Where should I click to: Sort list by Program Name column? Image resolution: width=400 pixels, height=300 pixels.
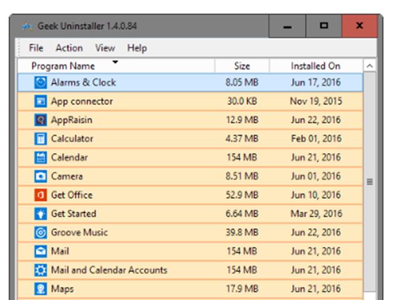(x=63, y=66)
